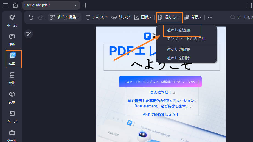Viewport: 253px width, 142px height.
Task: Go to the home screen icon
Action: coord(15,5)
